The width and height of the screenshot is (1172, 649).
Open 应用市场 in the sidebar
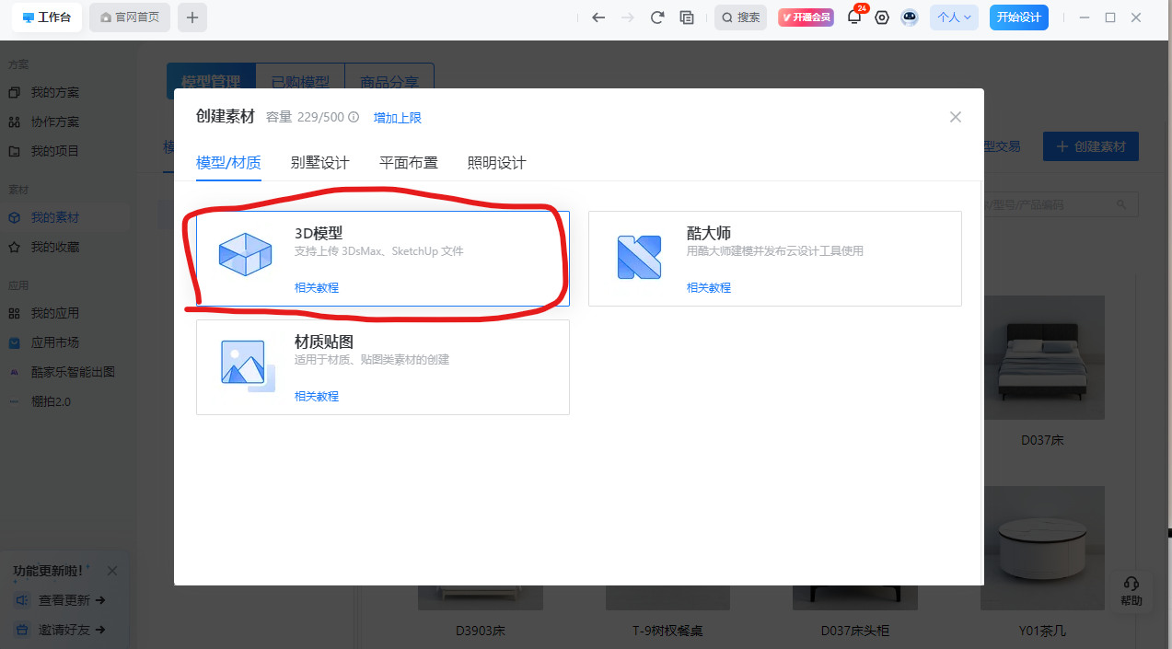(55, 342)
